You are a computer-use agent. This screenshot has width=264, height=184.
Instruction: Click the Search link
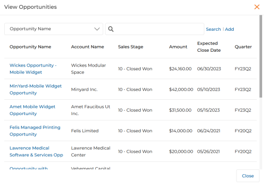[213, 29]
